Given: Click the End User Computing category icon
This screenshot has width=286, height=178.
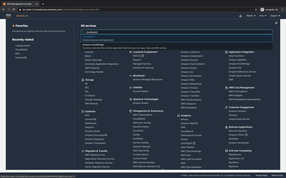Looking at the screenshot, I should [227, 151].
